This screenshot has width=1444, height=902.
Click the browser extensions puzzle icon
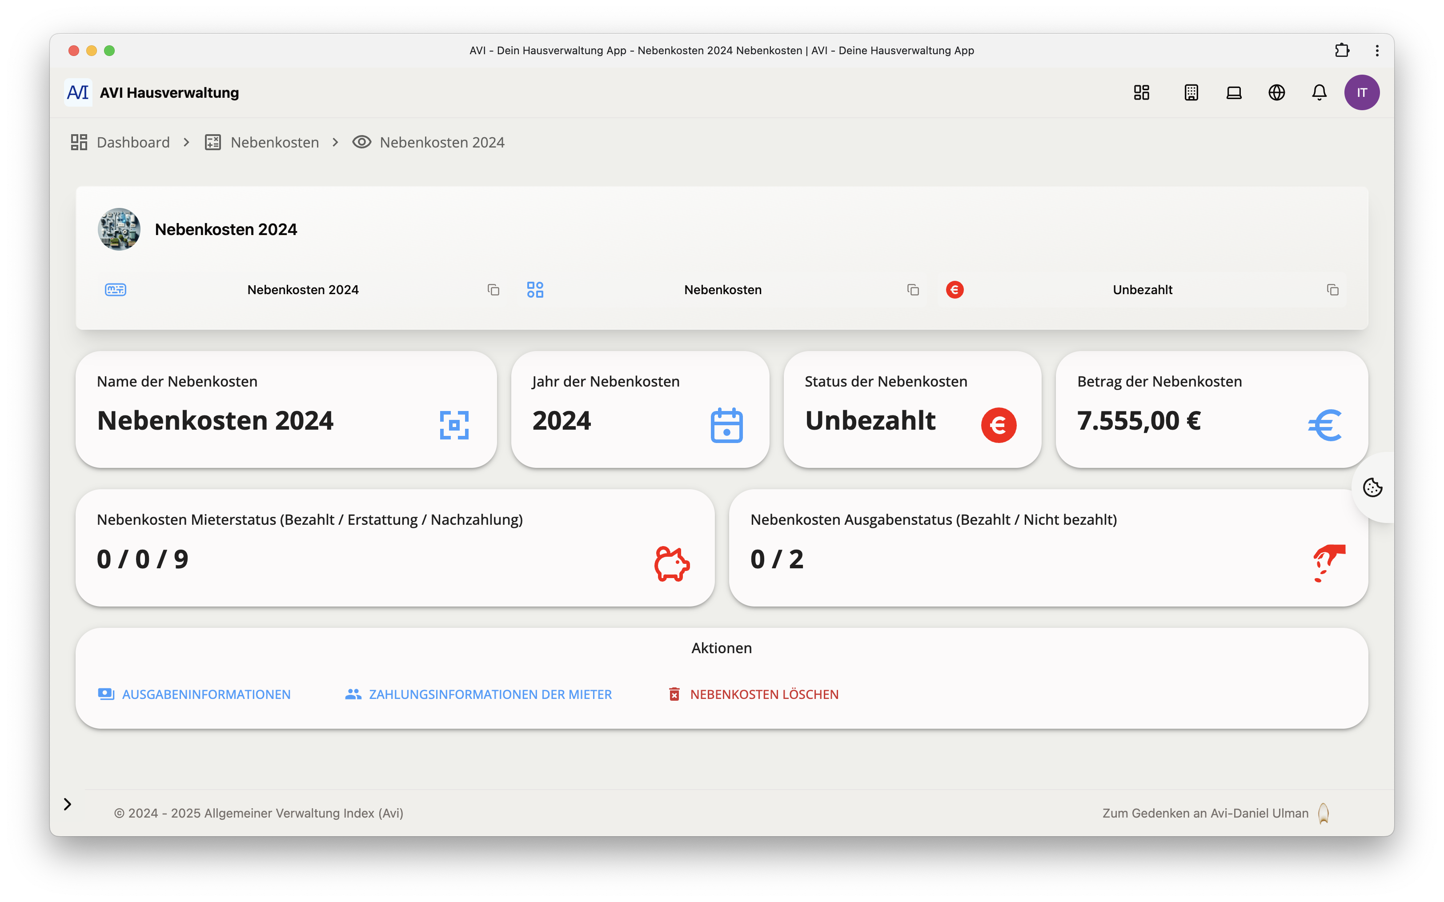pos(1342,51)
